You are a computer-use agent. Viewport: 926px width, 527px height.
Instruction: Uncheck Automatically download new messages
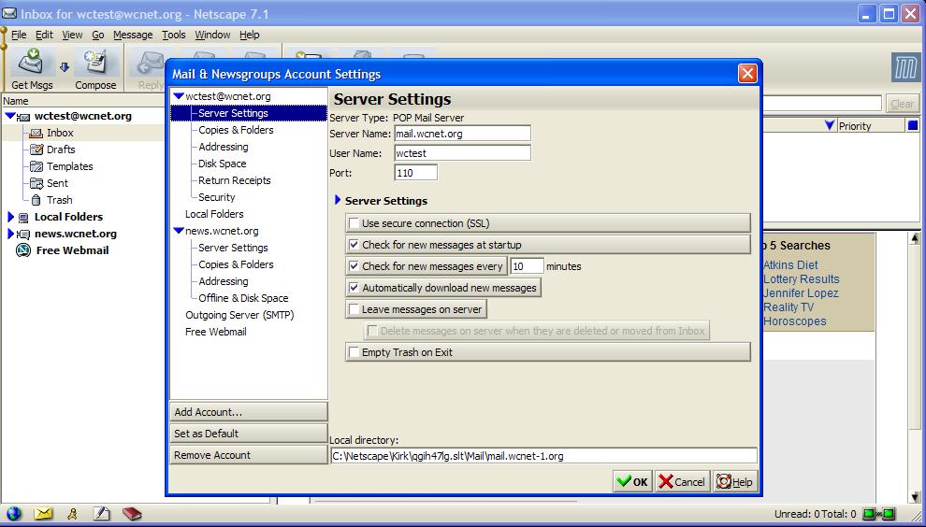(354, 288)
